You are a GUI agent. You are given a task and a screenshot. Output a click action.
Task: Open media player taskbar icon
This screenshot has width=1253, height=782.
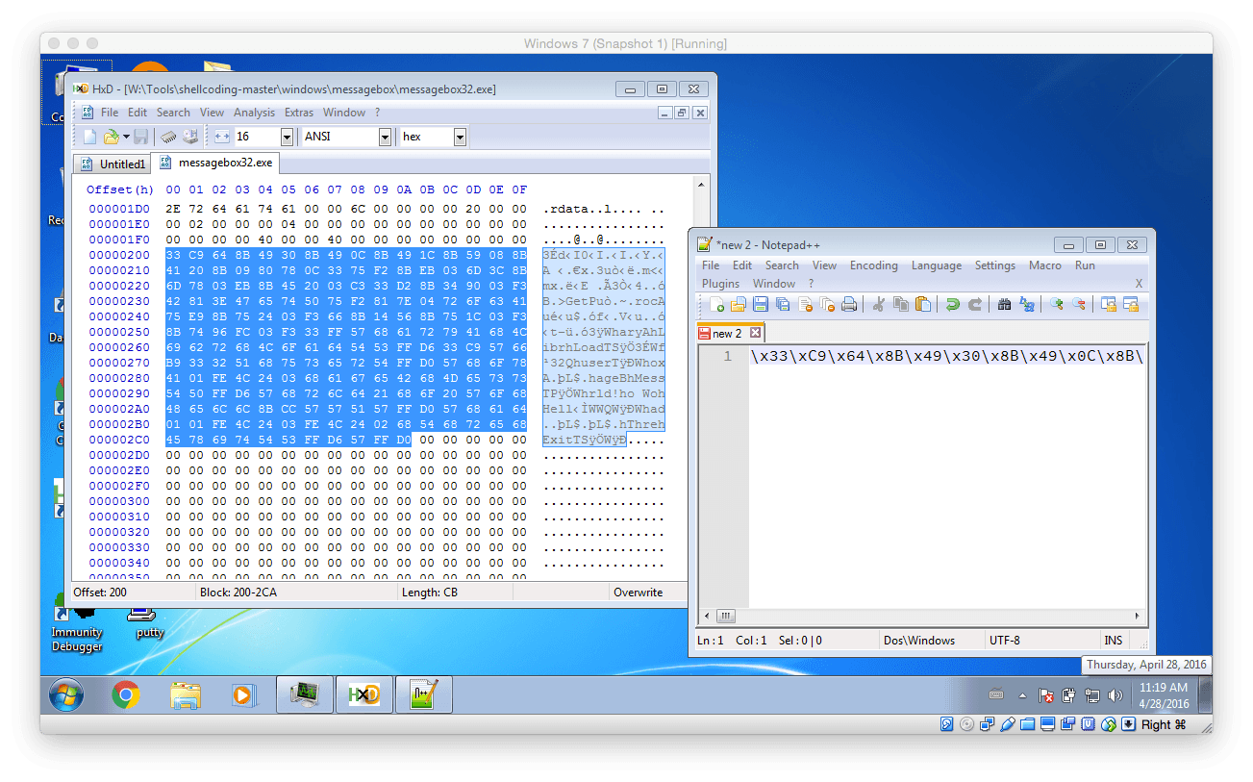[244, 694]
